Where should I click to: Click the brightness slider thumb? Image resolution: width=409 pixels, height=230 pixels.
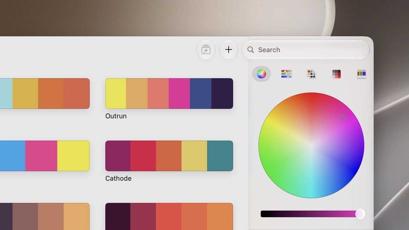360,214
